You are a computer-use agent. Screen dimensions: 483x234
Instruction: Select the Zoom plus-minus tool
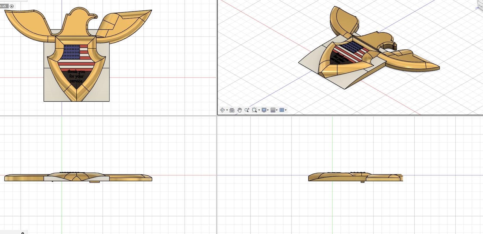[x=247, y=110]
